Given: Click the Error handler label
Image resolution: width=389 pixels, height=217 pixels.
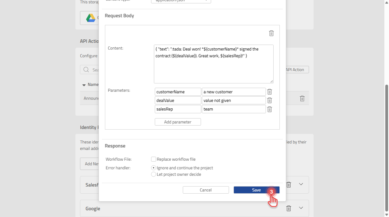Looking at the screenshot, I should click(x=118, y=168).
